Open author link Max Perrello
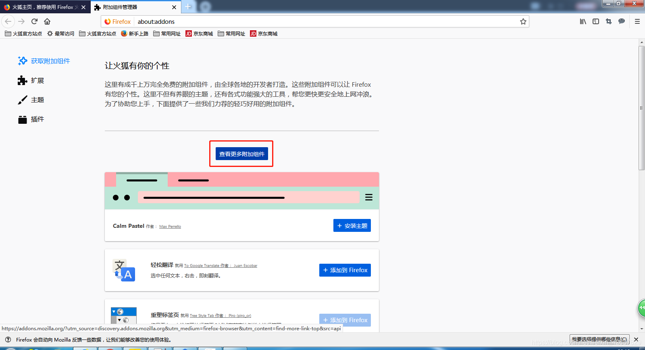This screenshot has width=645, height=350. point(170,227)
